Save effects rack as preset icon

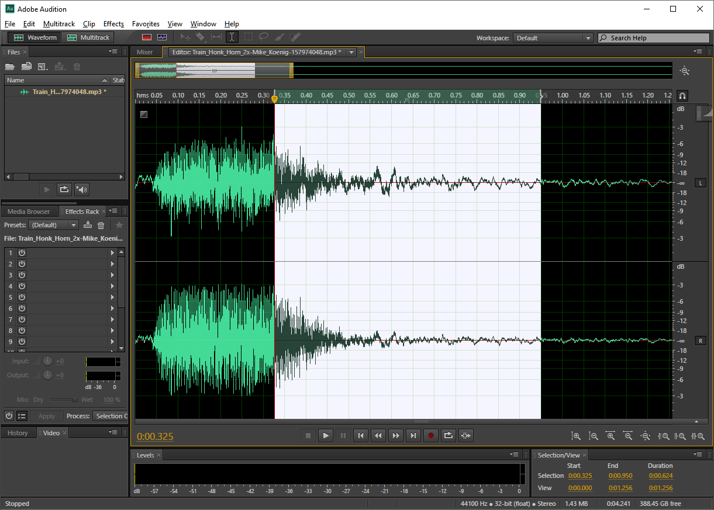click(88, 225)
